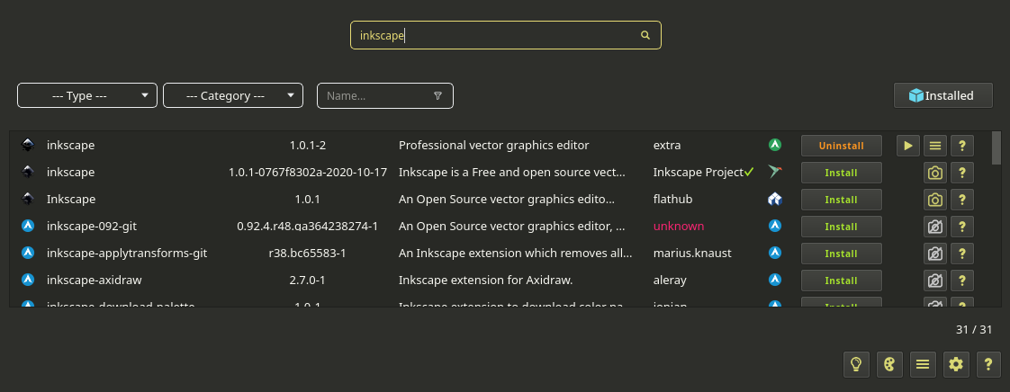The image size is (1010, 392).
Task: Open extra actions menu for inkscape 1.0.1-2
Action: pyautogui.click(x=935, y=146)
